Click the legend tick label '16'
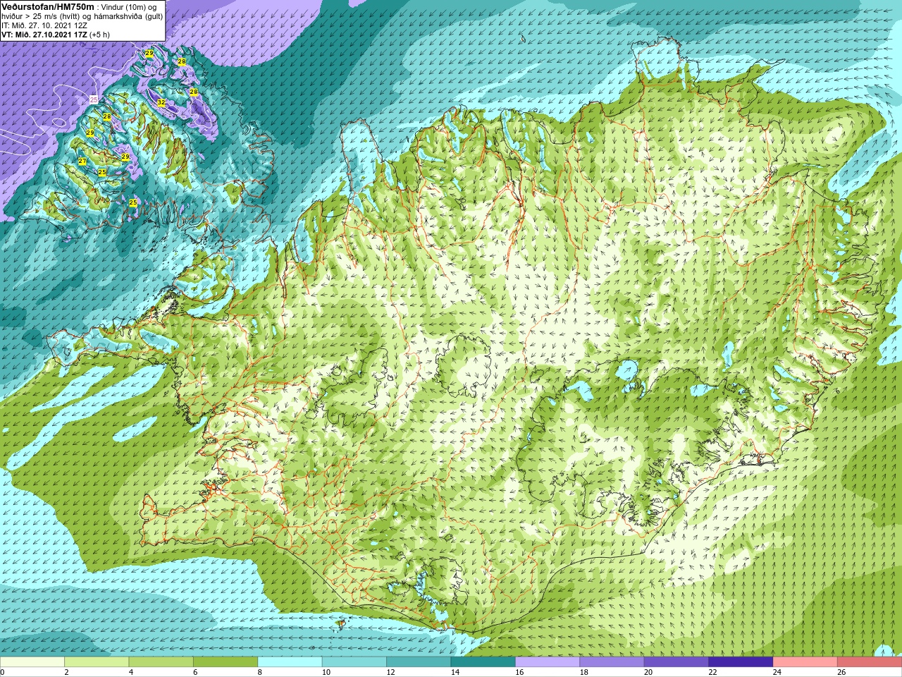 [519, 672]
